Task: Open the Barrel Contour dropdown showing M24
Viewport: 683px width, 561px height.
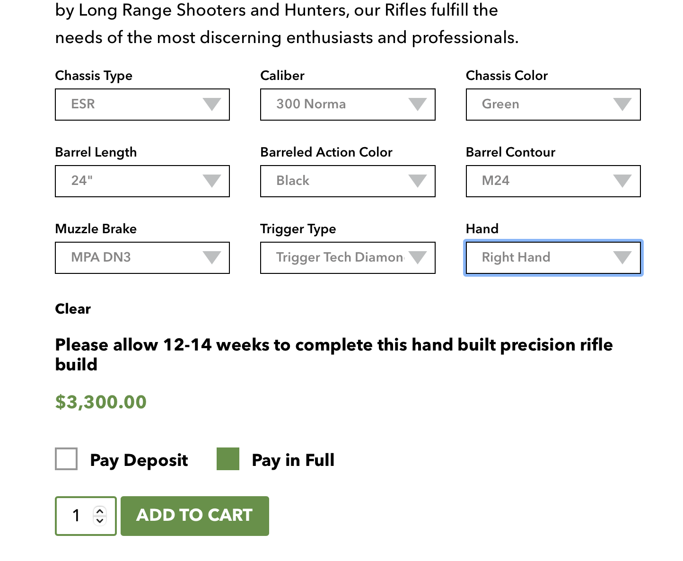Action: 553,181
